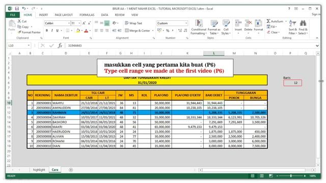Open Find & Select
The height and width of the screenshot is (183, 326).
tap(303, 27)
